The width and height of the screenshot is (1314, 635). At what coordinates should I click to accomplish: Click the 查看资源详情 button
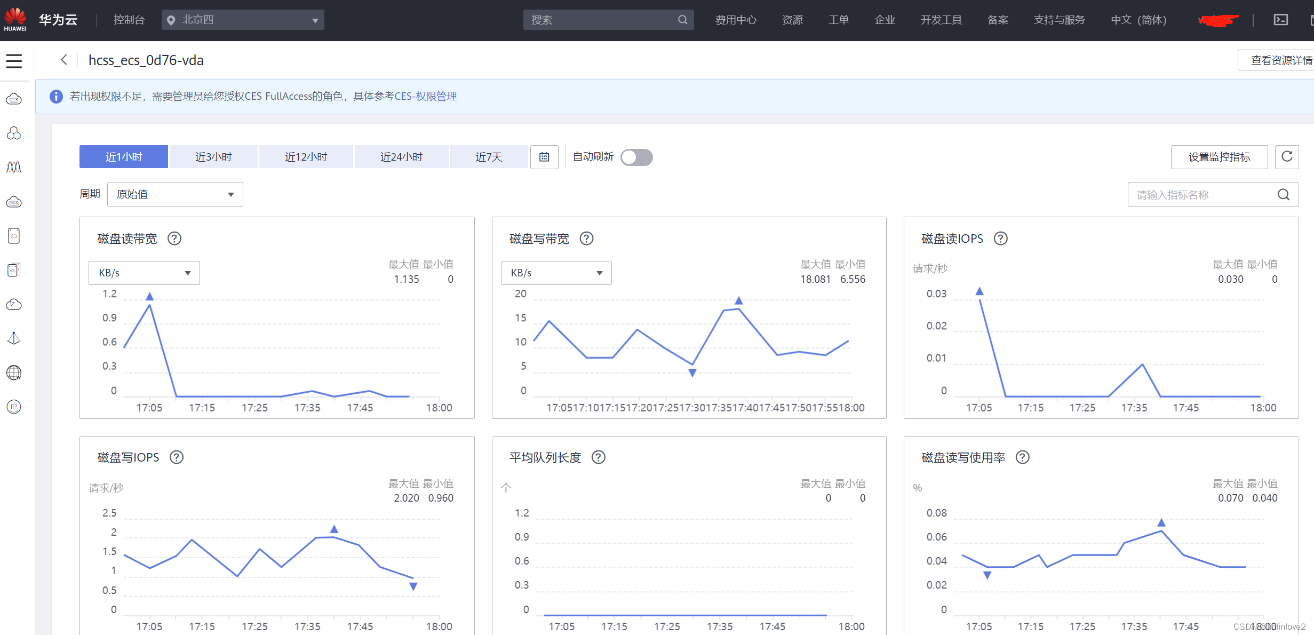(1276, 60)
